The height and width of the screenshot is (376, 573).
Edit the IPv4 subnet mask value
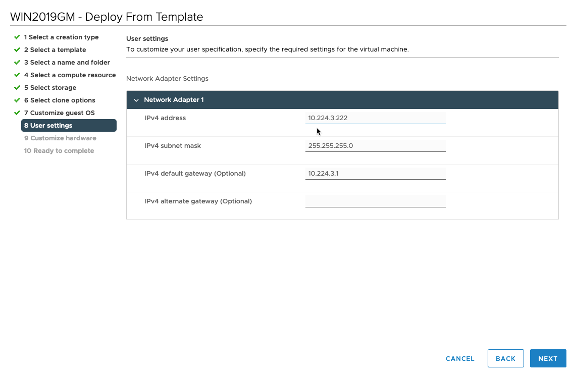tap(375, 145)
